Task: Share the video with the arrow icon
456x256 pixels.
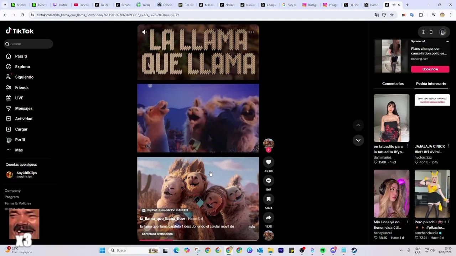Action: coord(269,218)
